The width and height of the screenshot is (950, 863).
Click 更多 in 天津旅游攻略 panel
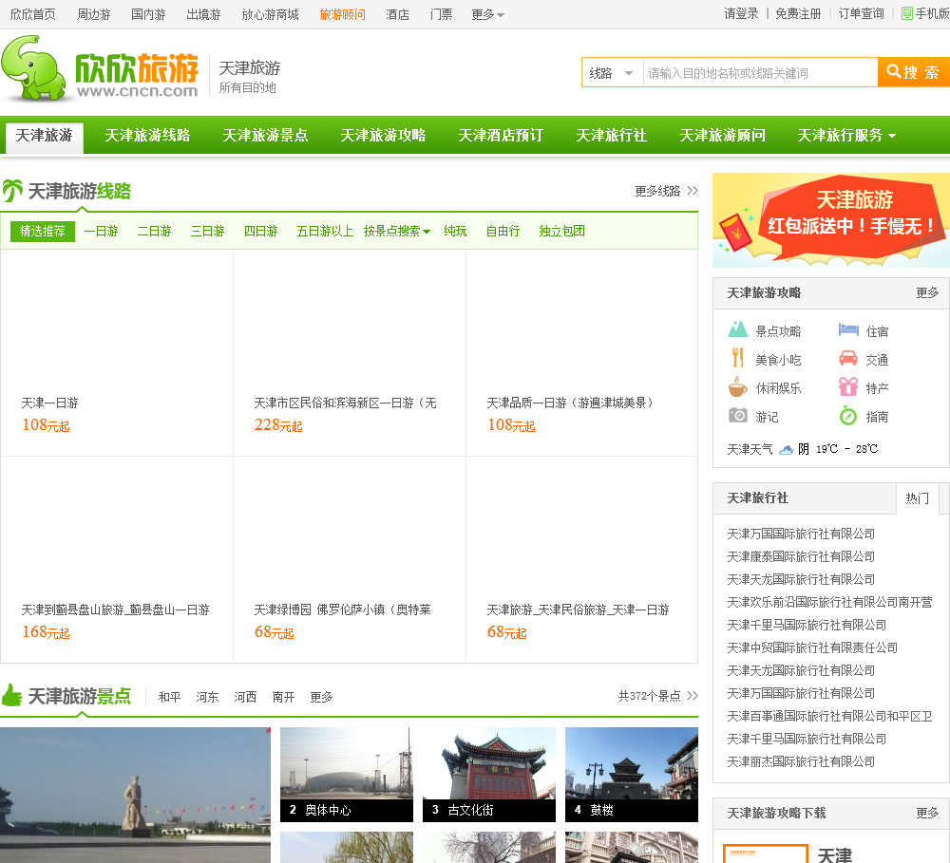927,293
